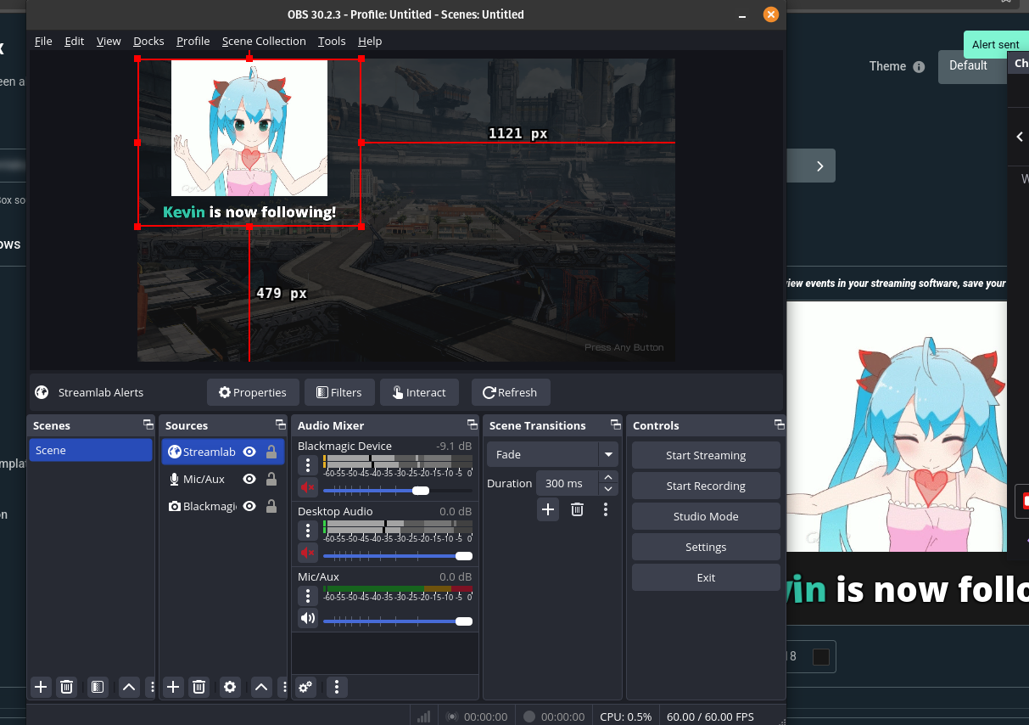Open the File menu
Screen dimensions: 1029x725
coord(43,41)
